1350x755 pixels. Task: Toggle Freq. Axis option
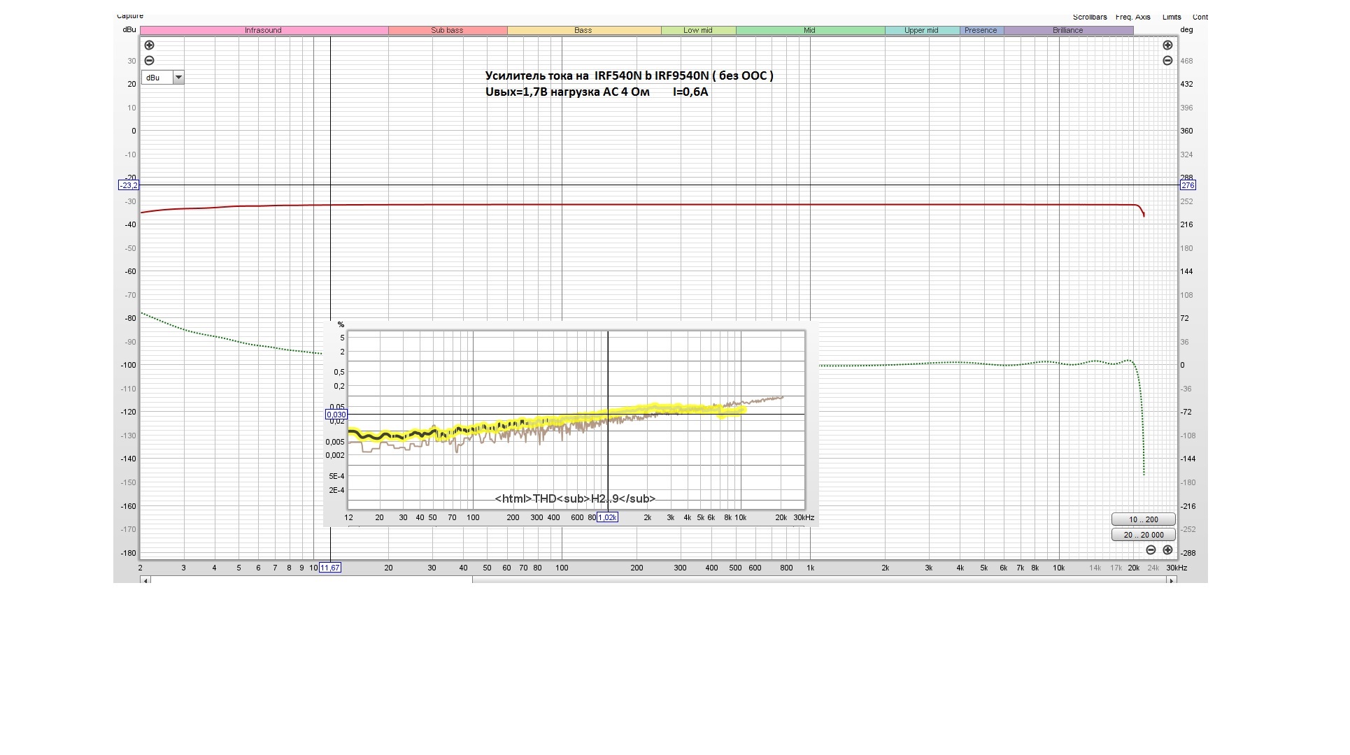1132,17
